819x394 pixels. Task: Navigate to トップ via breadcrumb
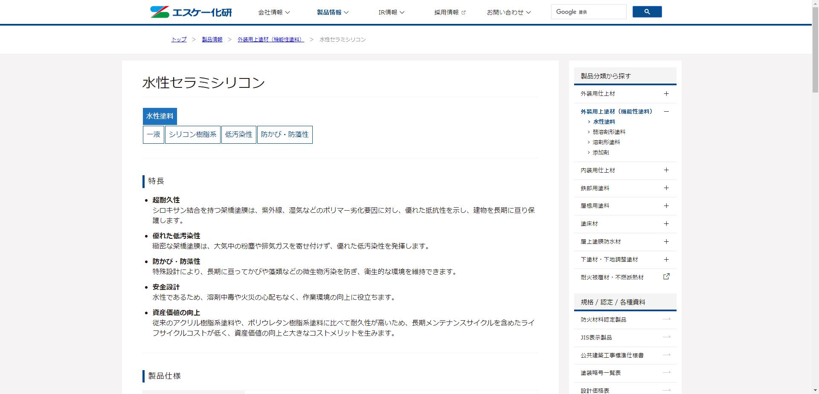click(178, 39)
